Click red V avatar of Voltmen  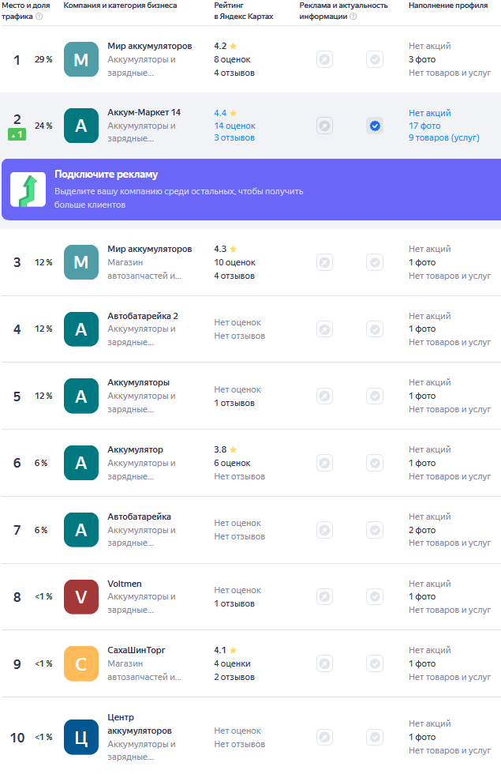[x=81, y=597]
